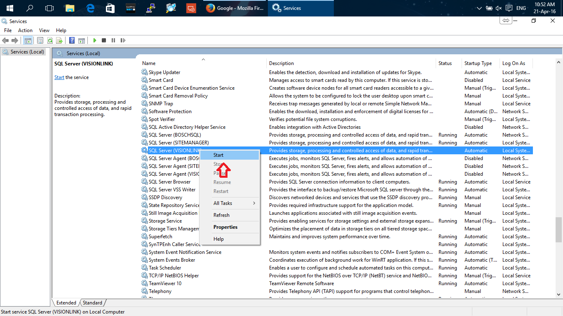Select the SQL Server VSS Writer row
The width and height of the screenshot is (563, 316).
pyautogui.click(x=337, y=190)
